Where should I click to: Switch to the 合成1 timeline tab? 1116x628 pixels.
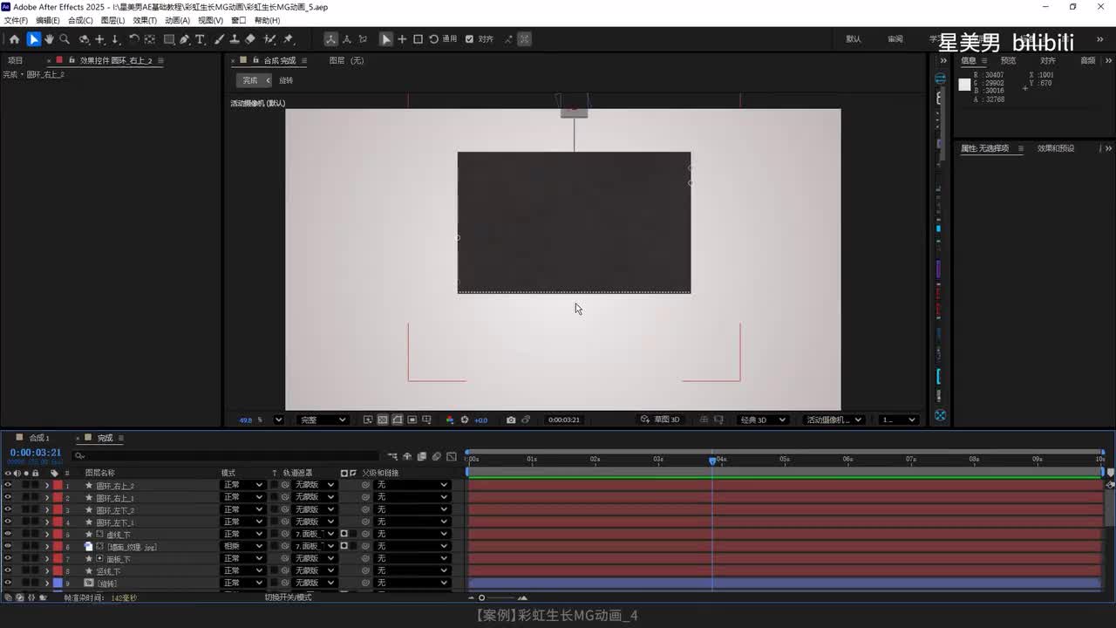click(39, 438)
